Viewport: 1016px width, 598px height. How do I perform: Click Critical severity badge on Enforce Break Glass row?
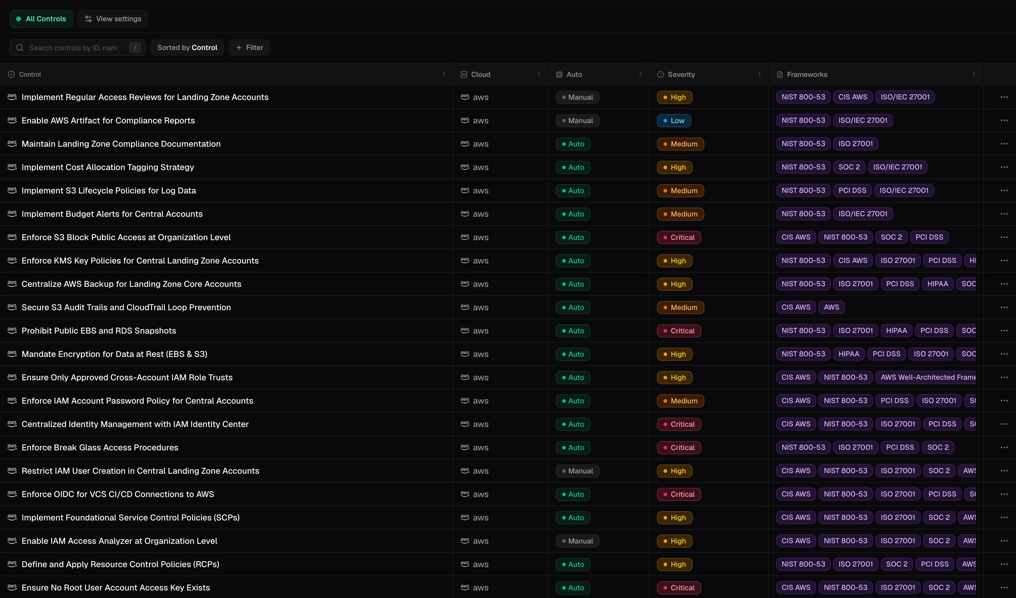[x=679, y=448]
